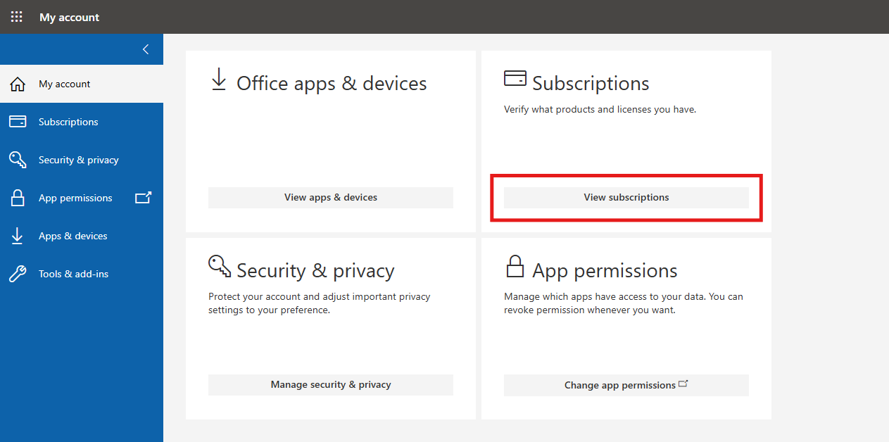Click My account title in top bar
The image size is (889, 442).
[70, 17]
